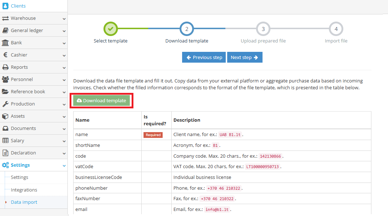Click the Reports printer icon
388x216 pixels.
5,67
